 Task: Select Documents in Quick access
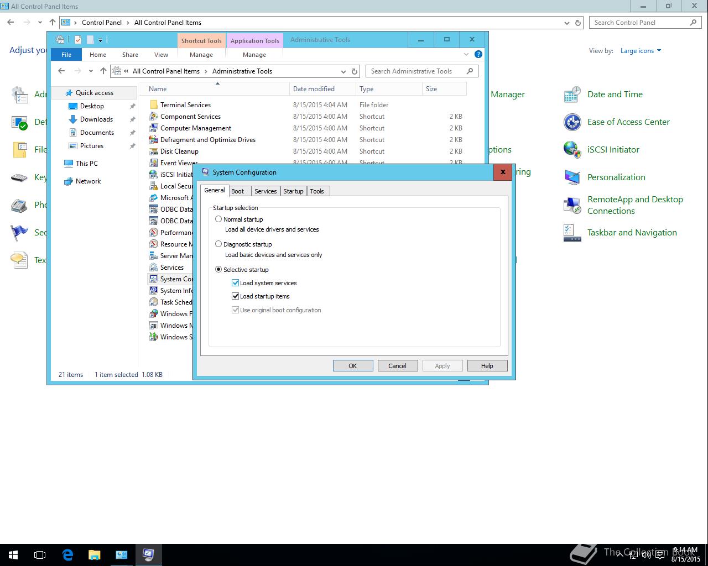97,133
